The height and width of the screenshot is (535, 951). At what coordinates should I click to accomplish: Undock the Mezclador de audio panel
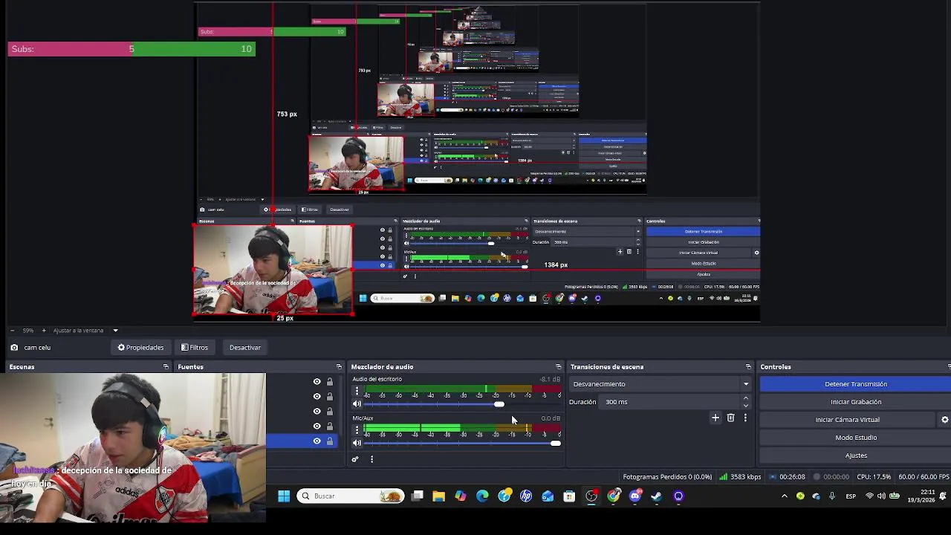click(x=558, y=366)
